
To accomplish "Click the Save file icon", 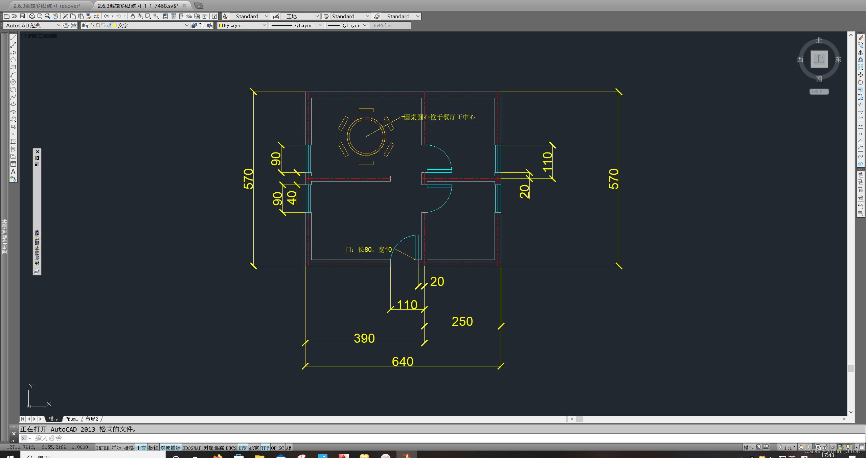I will click(22, 16).
